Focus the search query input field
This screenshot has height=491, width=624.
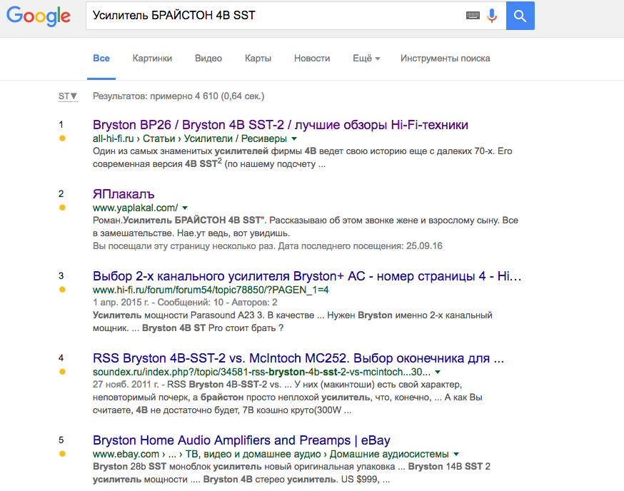coord(275,16)
